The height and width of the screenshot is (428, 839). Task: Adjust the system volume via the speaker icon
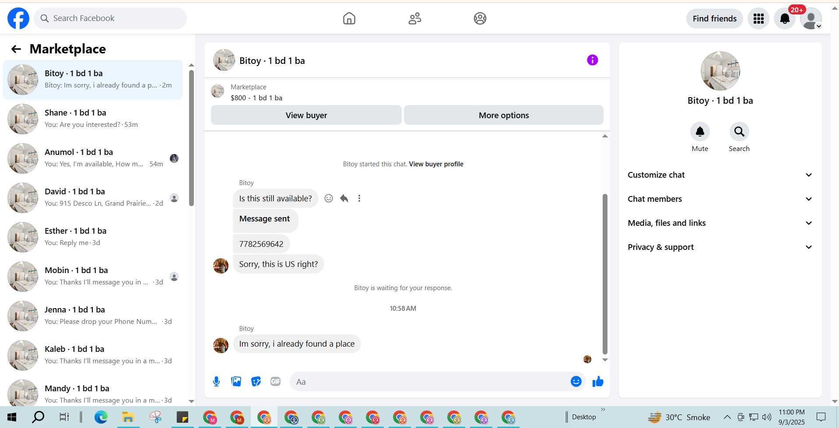point(766,417)
